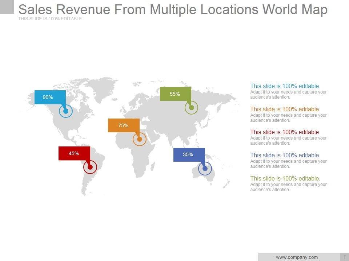The width and height of the screenshot is (349, 261).
Task: Click the red 45% callout box
Action: click(74, 153)
